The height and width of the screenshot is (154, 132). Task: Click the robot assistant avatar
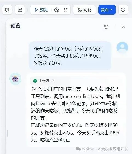coord(15,79)
